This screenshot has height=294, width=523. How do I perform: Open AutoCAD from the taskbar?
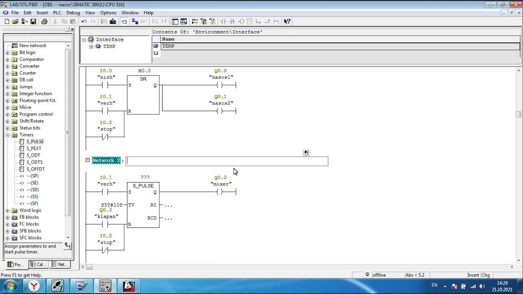[129, 286]
